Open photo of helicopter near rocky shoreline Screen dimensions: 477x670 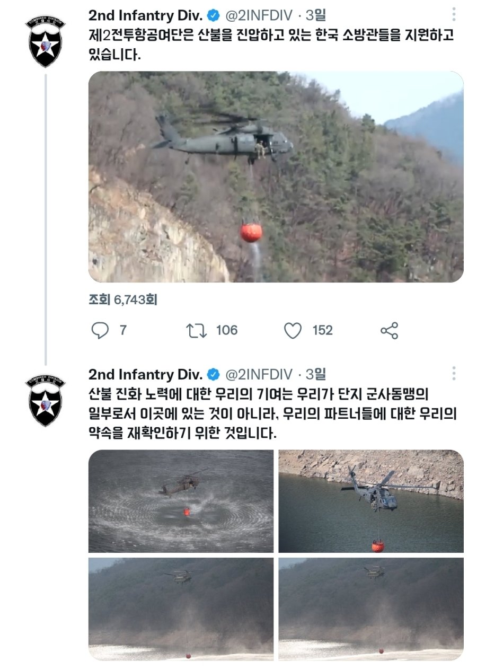(x=371, y=501)
